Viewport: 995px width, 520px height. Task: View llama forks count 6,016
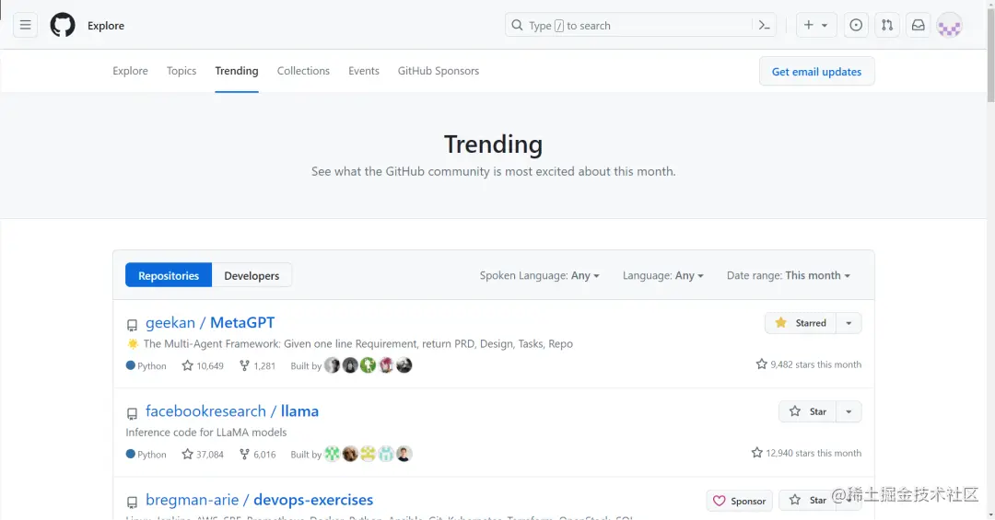coord(258,455)
